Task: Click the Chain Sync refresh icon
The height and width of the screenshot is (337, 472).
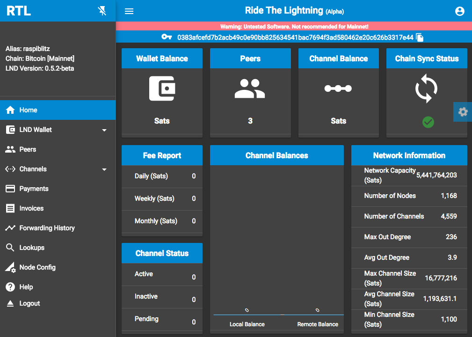Action: pos(426,88)
